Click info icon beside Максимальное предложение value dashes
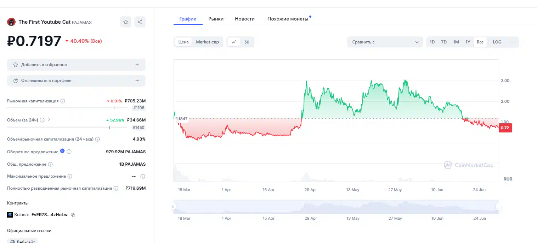Viewport: 537px width, 243px height. tap(143, 176)
